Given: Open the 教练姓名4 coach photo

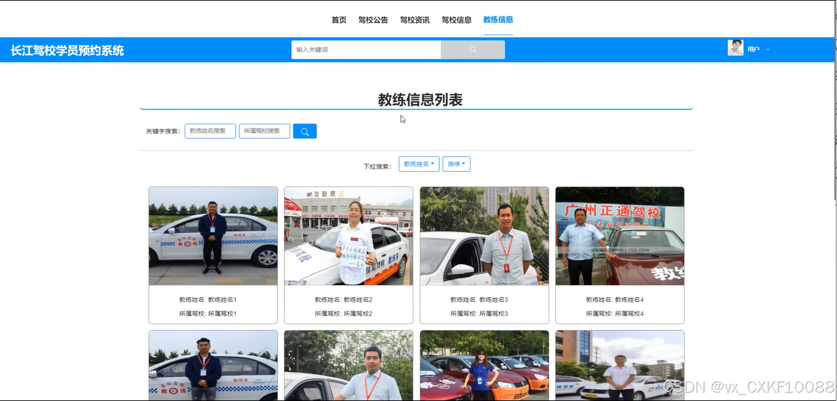Looking at the screenshot, I should click(620, 236).
